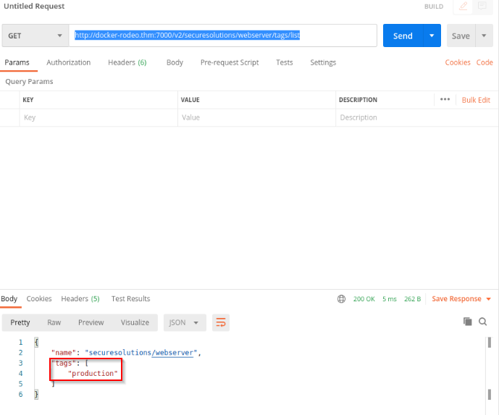This screenshot has height=415, width=499.
Task: Open the comments icon near BUILD
Action: point(482,6)
